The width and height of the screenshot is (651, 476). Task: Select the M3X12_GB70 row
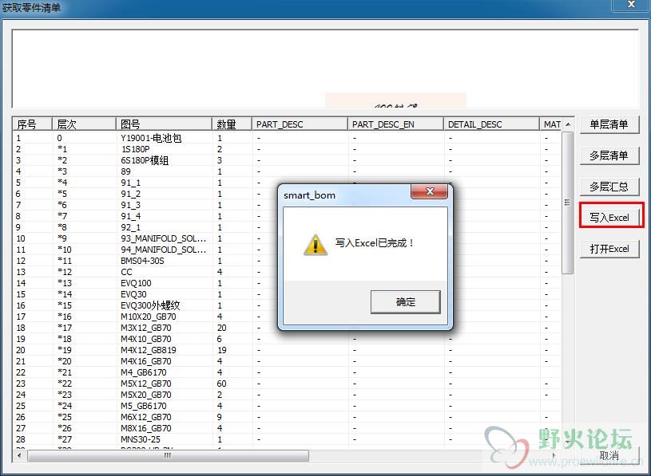click(287, 328)
